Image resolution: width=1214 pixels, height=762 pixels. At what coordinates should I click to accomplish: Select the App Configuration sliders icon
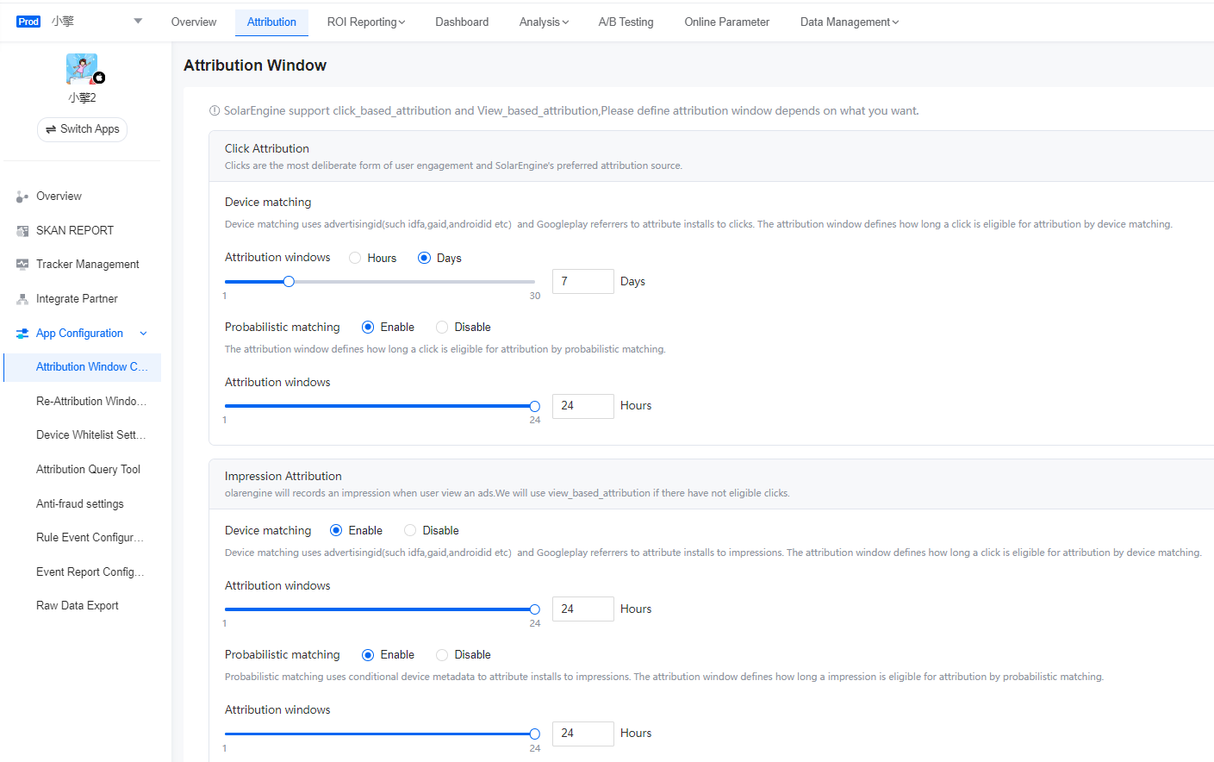(21, 333)
